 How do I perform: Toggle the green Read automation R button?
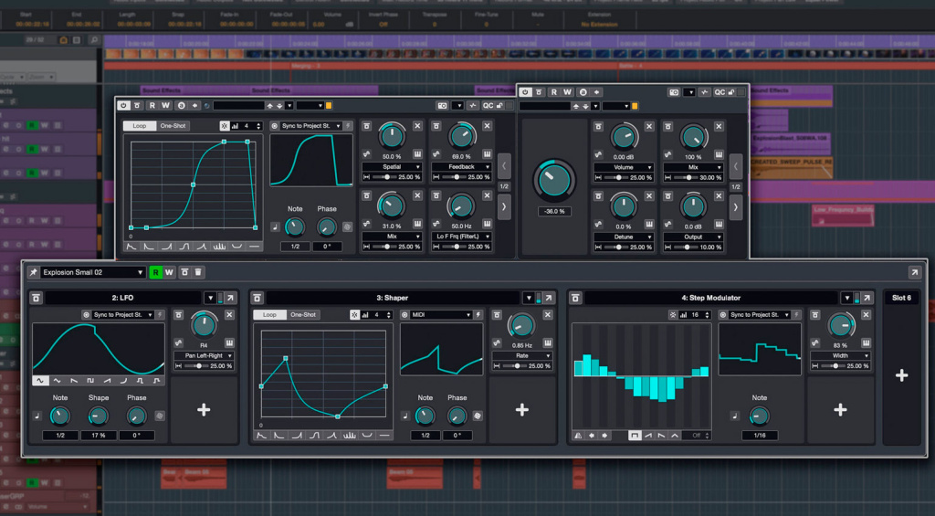click(x=155, y=272)
